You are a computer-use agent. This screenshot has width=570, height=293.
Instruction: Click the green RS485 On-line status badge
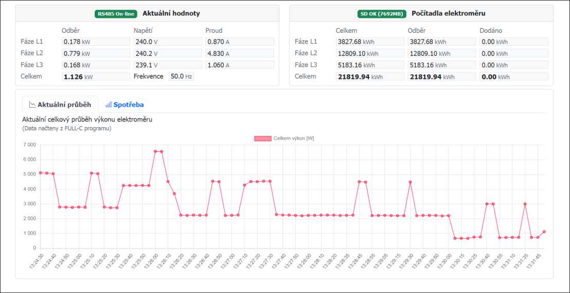point(116,14)
